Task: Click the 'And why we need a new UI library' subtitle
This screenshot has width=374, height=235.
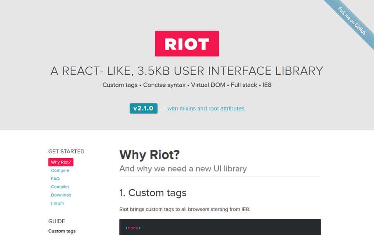Action: pos(183,168)
